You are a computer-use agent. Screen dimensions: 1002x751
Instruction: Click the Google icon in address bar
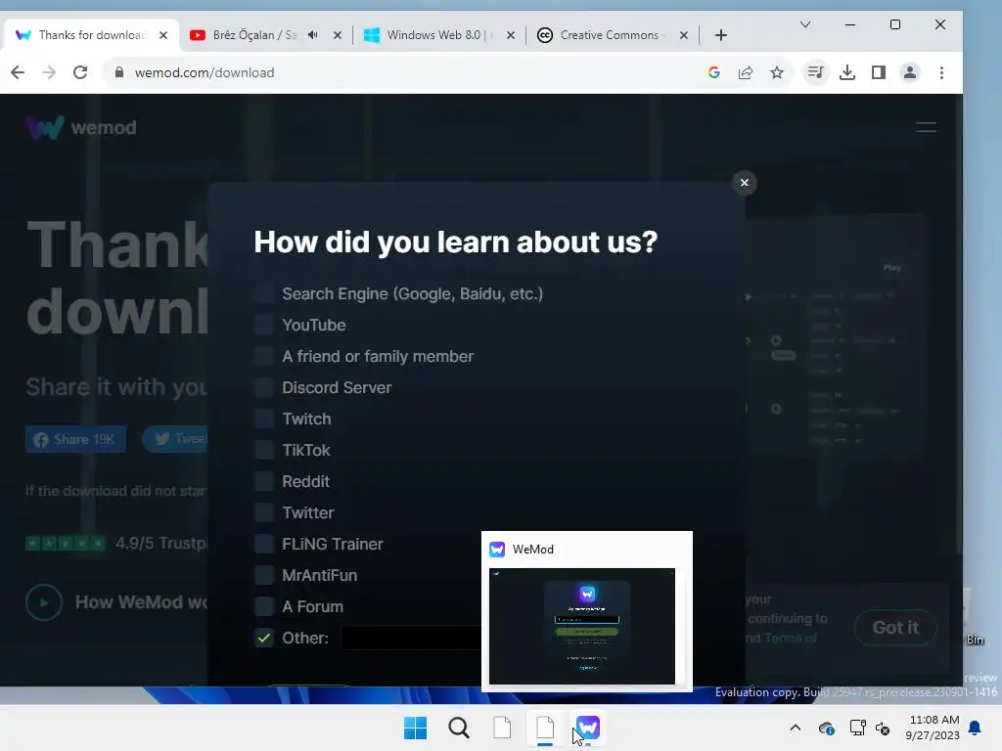pyautogui.click(x=714, y=72)
